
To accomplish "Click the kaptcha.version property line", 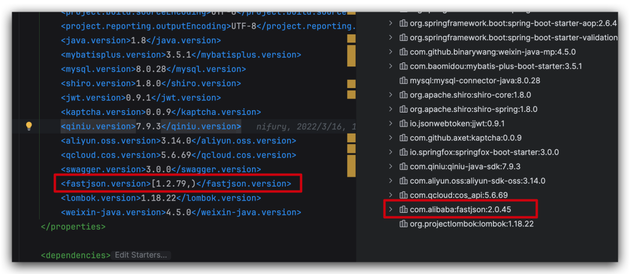I will (x=161, y=112).
